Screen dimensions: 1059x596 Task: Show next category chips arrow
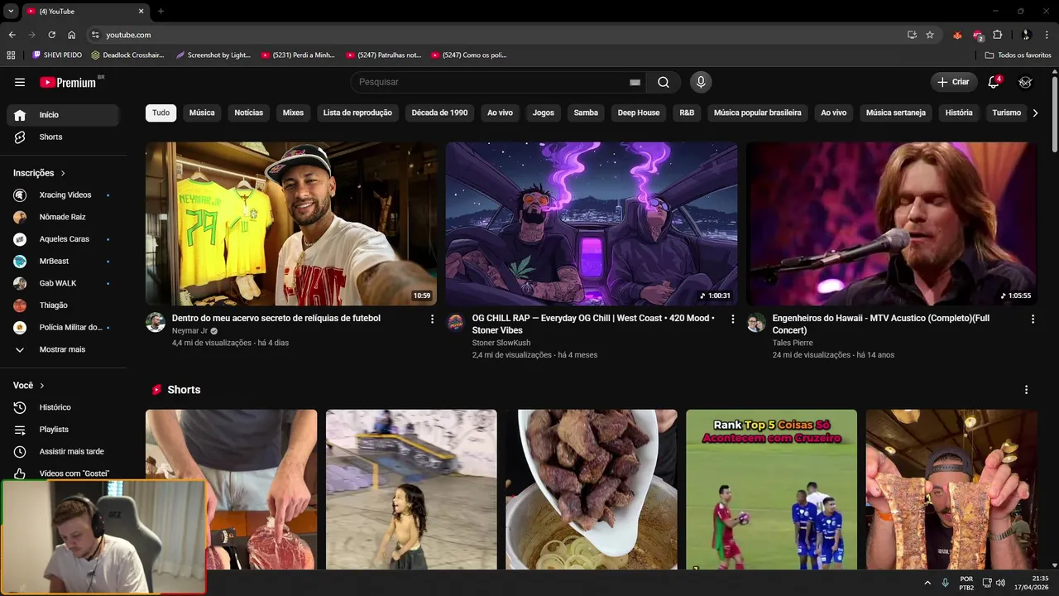coord(1035,113)
